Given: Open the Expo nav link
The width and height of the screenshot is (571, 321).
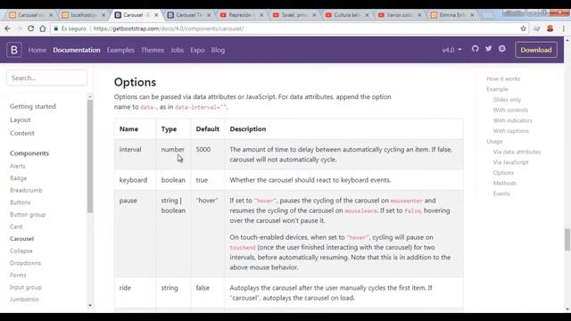Looking at the screenshot, I should point(197,50).
